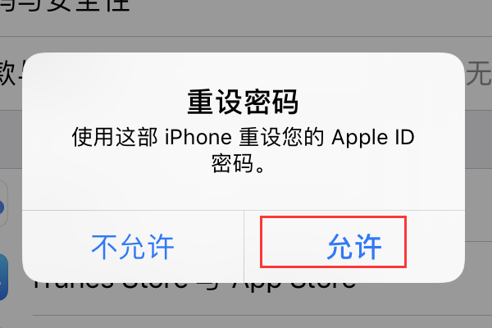Image resolution: width=492 pixels, height=328 pixels.
Task: Click the 密码。 second line of message
Action: coord(238,163)
